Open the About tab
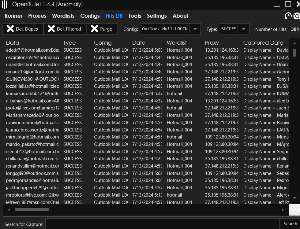The width and height of the screenshot is (300, 229). [x=180, y=16]
